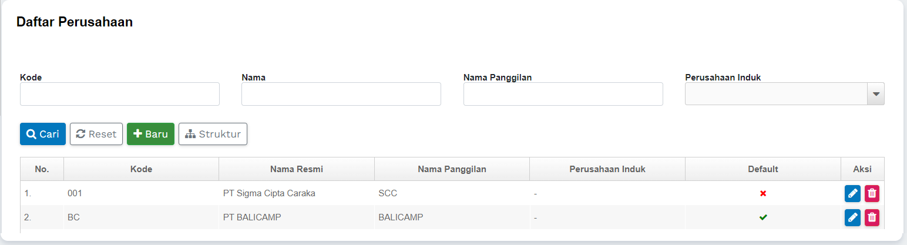Viewport: 907px width, 245px height.
Task: Open the Perusahaan Induk dropdown arrow
Action: click(876, 94)
